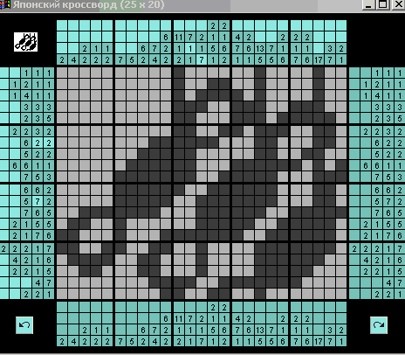Click the undo arrow button
The width and height of the screenshot is (405, 355).
24,325
